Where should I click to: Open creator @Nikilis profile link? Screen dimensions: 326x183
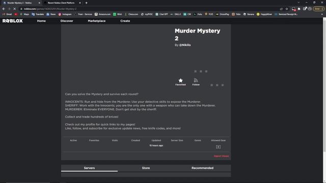pos(185,45)
